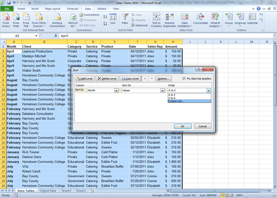
Task: Switch to the Insert ribbon tab
Action: (35, 9)
